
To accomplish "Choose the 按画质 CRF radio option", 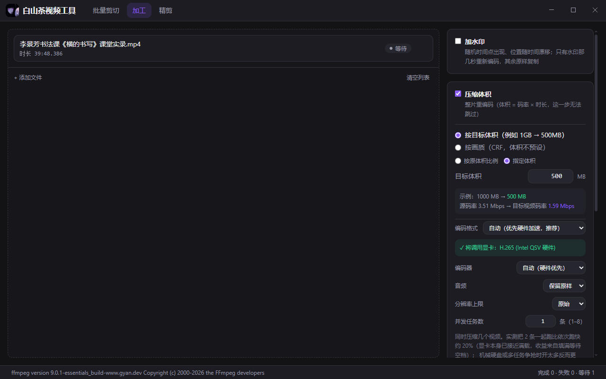I will (x=458, y=147).
